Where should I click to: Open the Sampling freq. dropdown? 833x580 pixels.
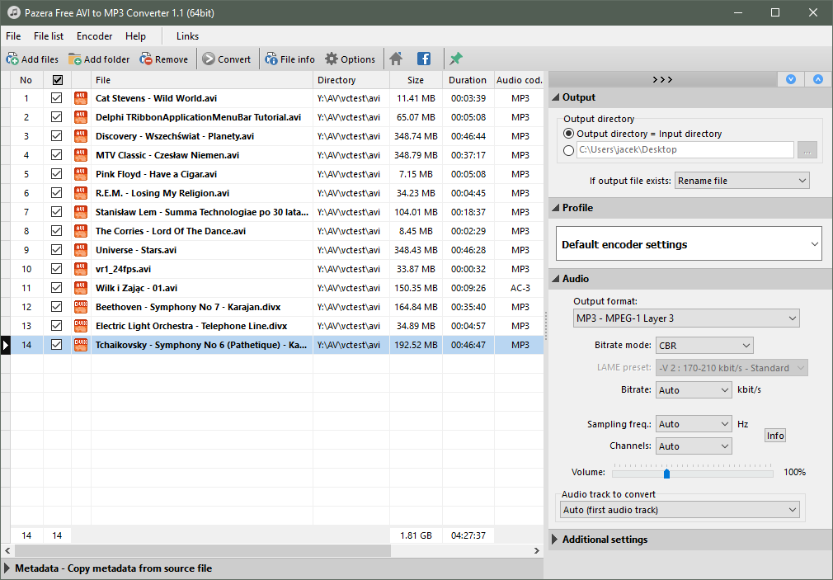[694, 424]
